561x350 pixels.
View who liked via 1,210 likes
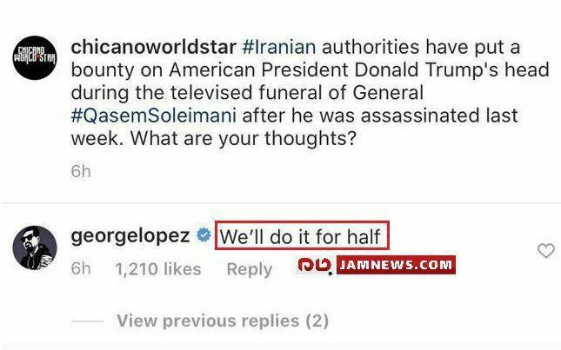[x=158, y=269]
